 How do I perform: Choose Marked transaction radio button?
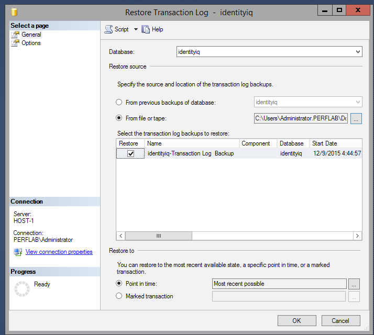tap(119, 296)
